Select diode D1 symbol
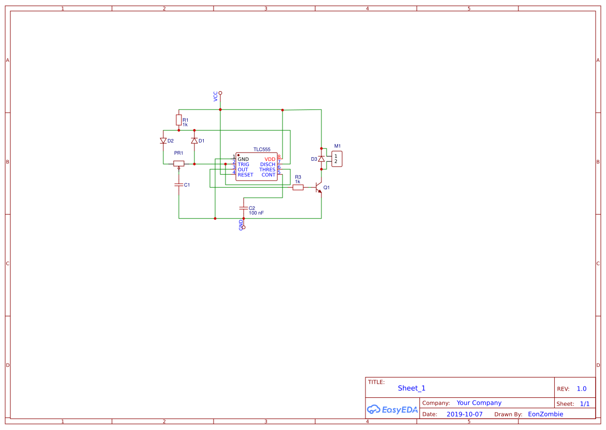The width and height of the screenshot is (606, 430). (x=195, y=140)
